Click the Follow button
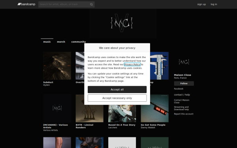 184,83
